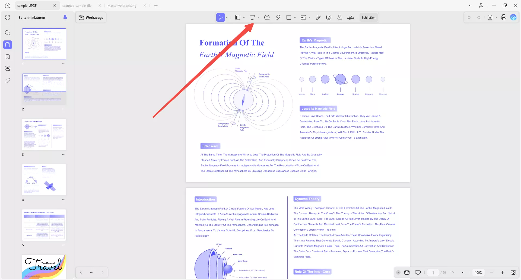This screenshot has height=280, width=521.
Task: Open the page display layout icon
Action: point(407,272)
